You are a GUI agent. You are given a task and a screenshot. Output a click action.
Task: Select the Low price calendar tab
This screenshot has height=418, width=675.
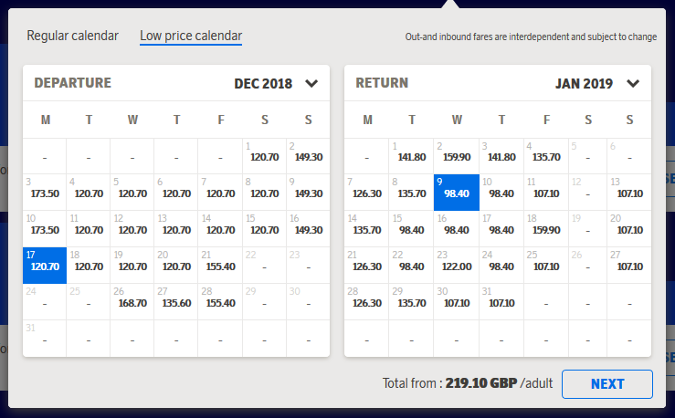tap(191, 37)
